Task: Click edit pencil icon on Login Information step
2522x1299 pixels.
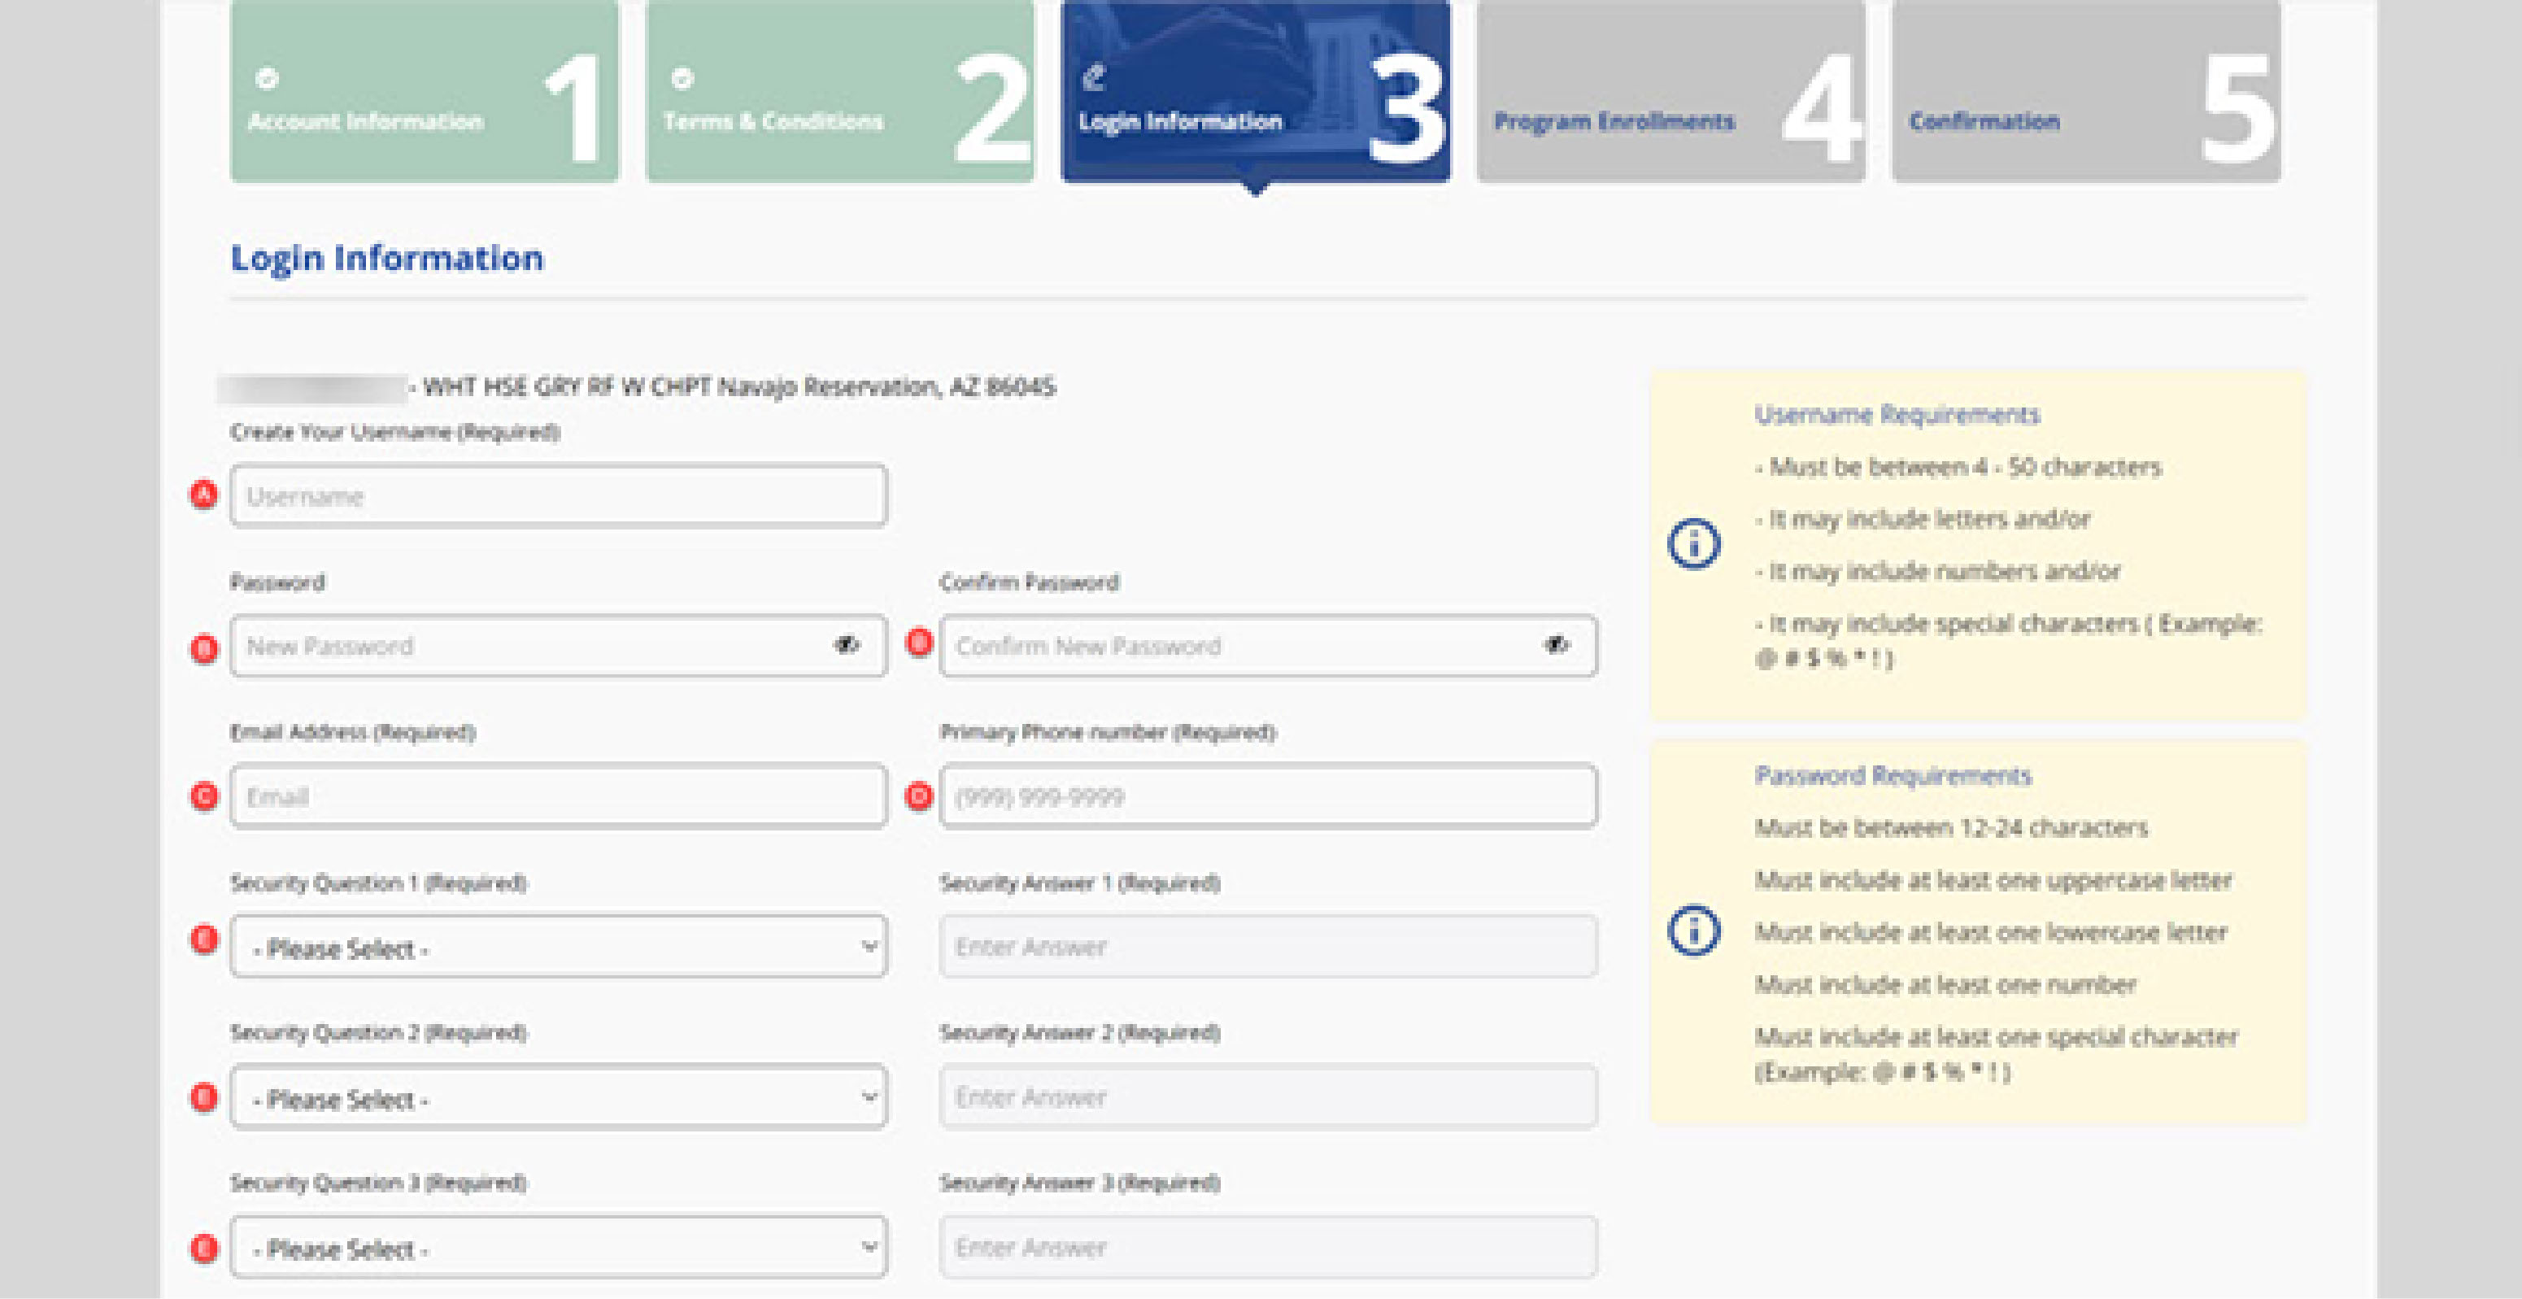Action: tap(1094, 77)
